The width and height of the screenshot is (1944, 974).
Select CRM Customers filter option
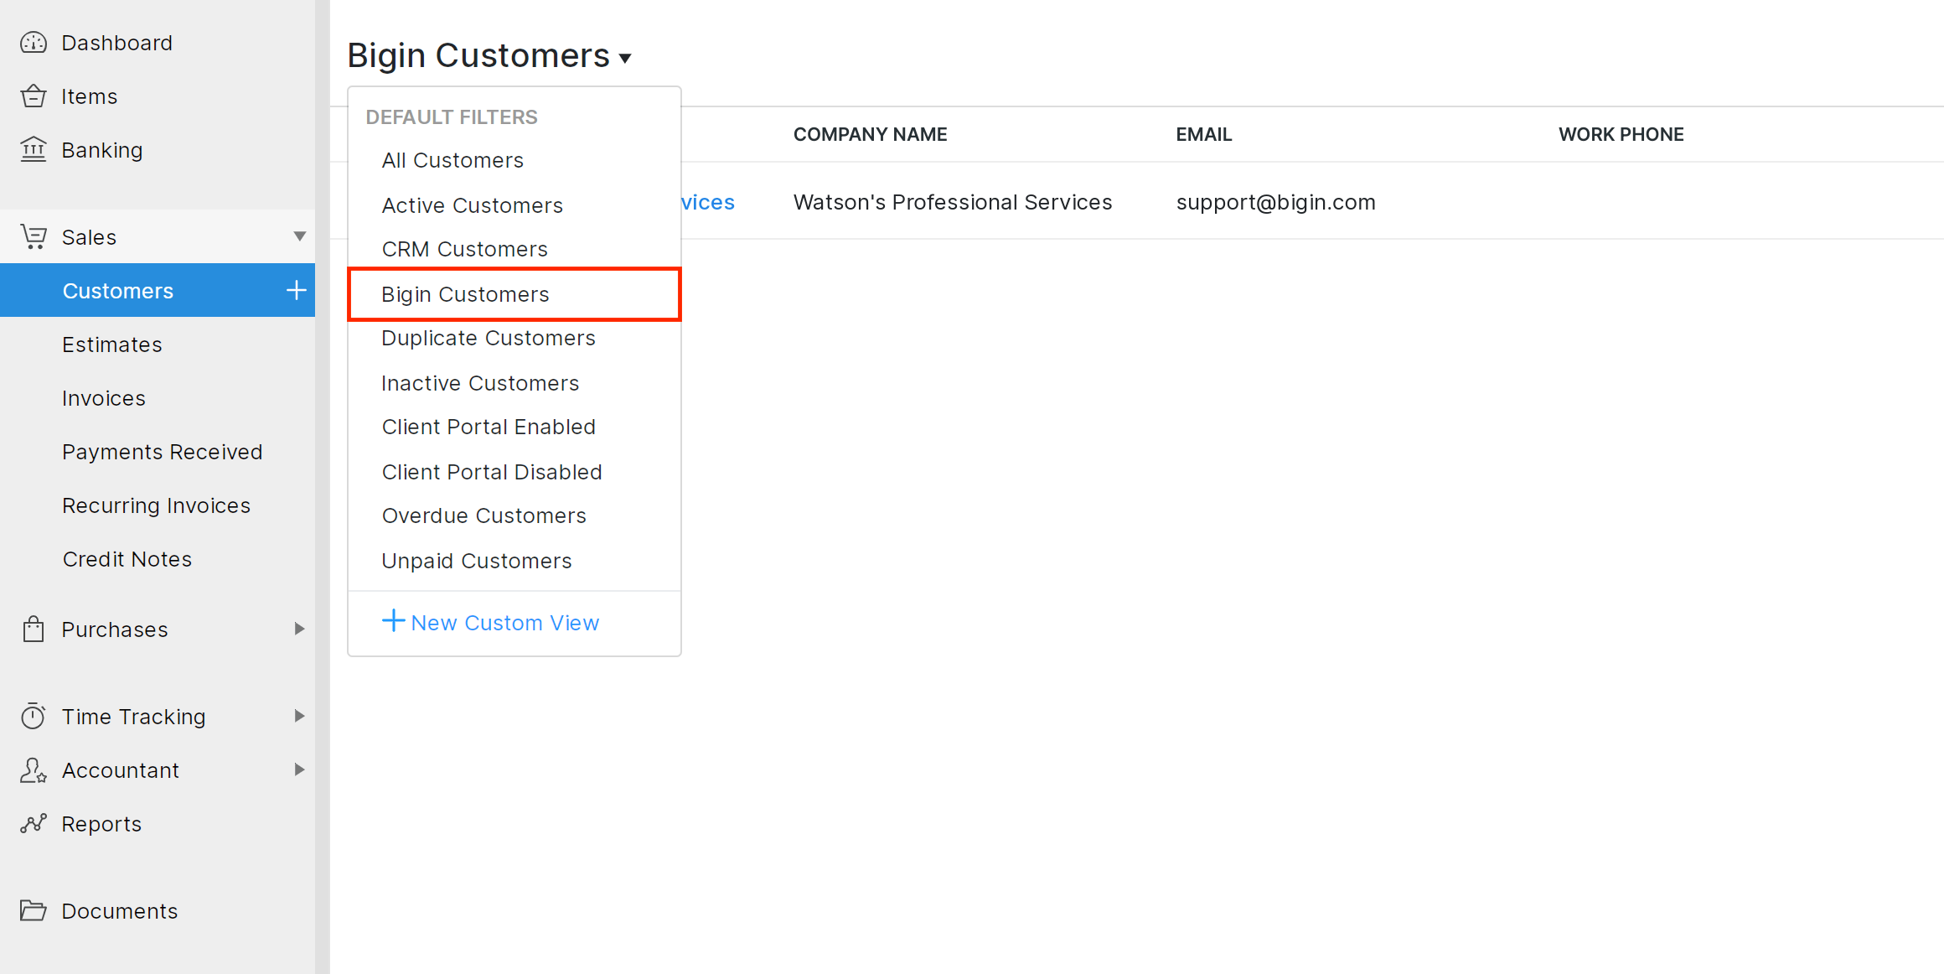[x=466, y=248]
